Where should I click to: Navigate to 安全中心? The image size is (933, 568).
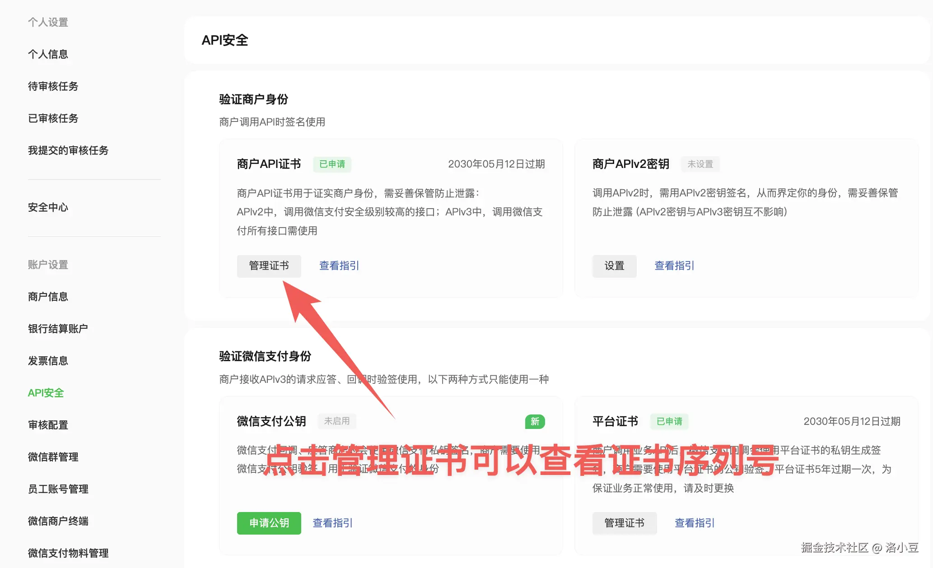click(x=48, y=207)
